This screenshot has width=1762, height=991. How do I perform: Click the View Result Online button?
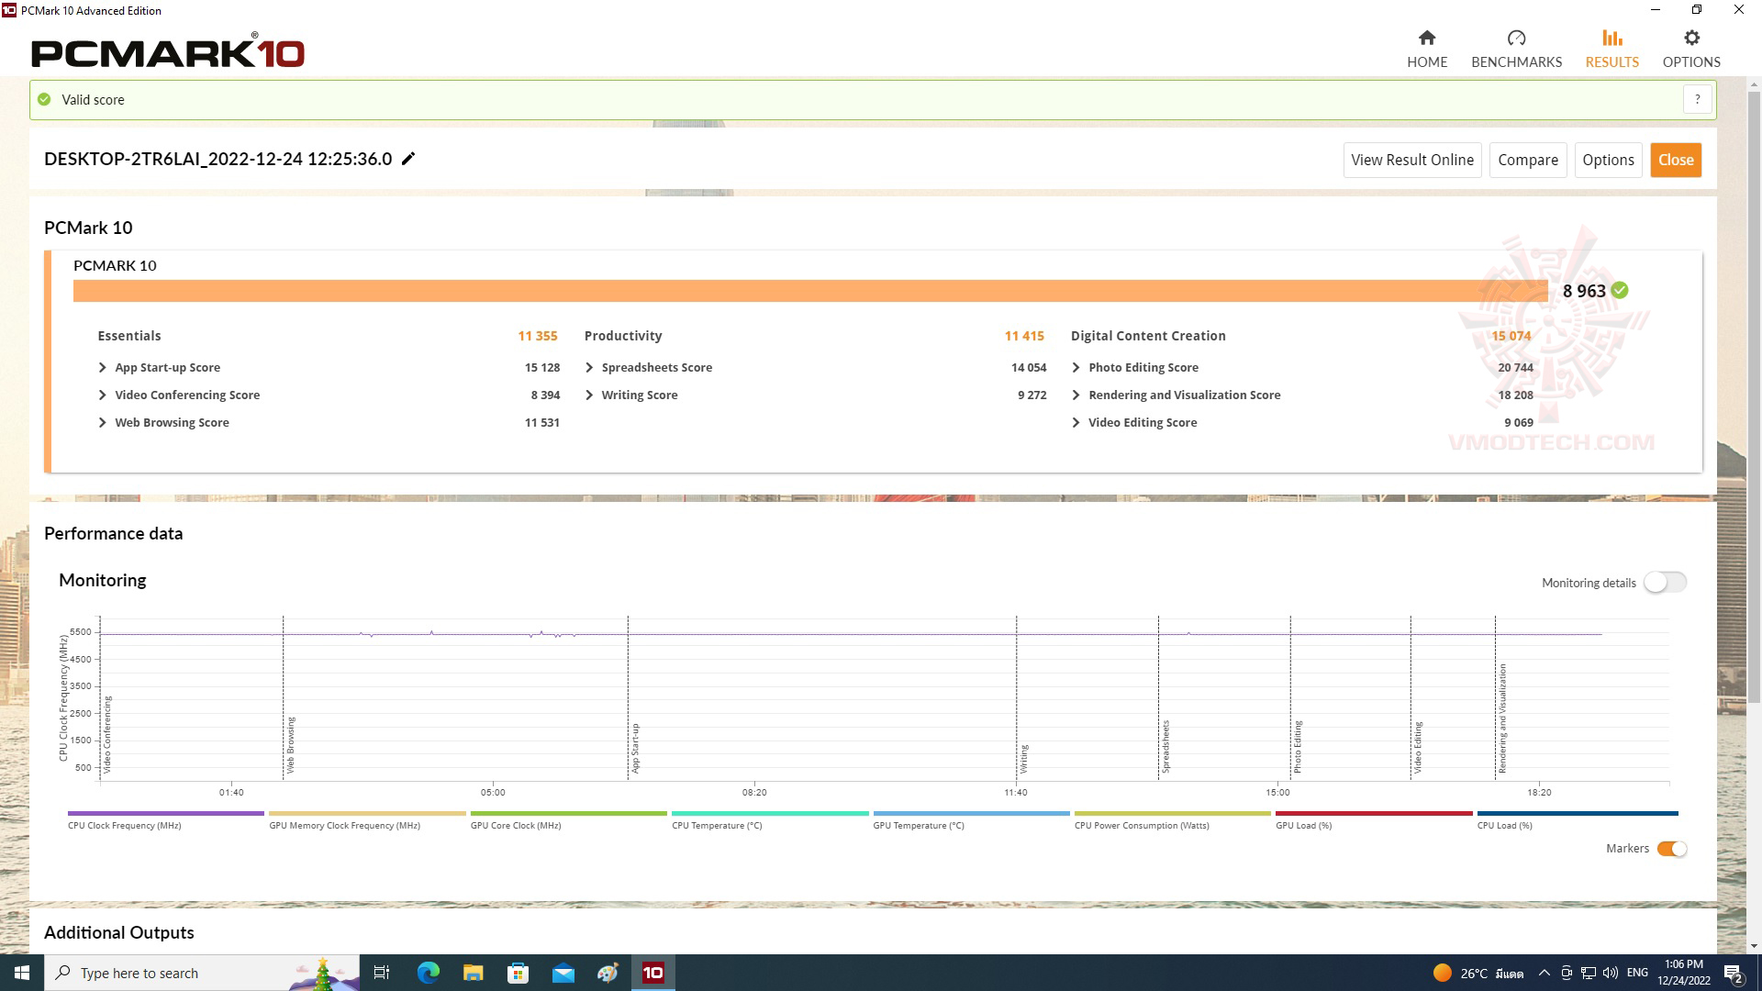(x=1412, y=160)
